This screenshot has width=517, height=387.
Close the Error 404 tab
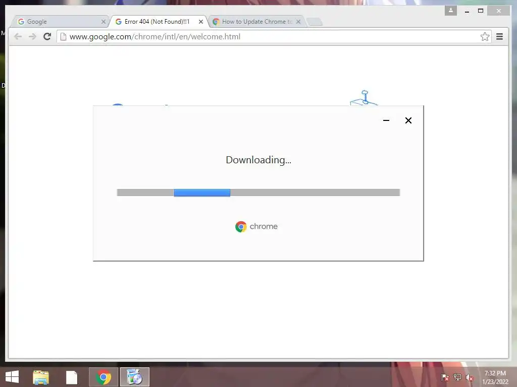pos(201,22)
